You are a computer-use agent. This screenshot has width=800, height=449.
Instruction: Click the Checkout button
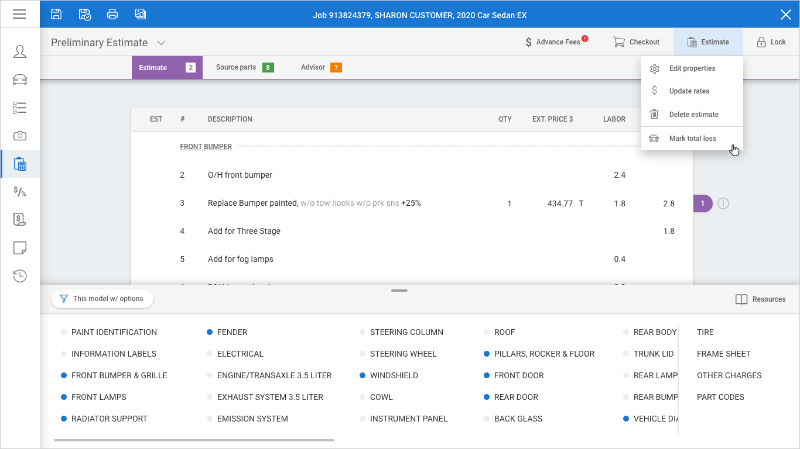[x=636, y=42]
